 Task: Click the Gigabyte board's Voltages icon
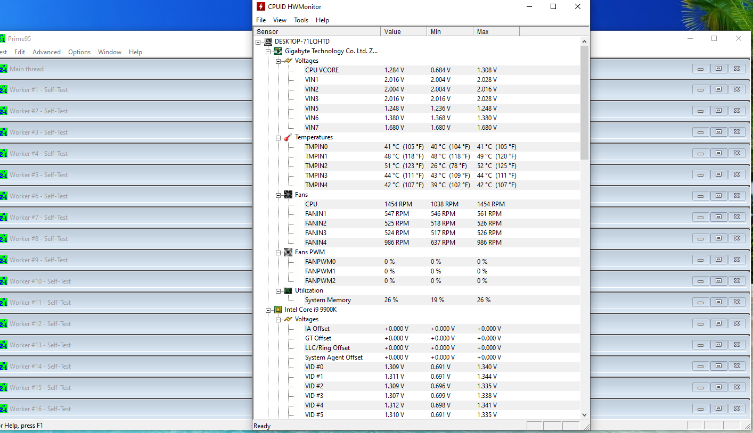tap(288, 61)
